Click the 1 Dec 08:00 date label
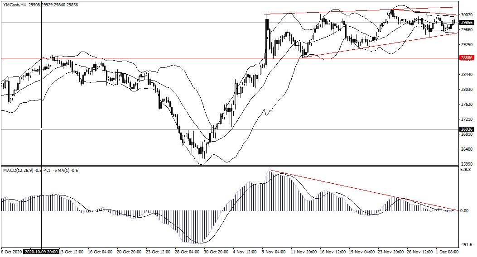The height and width of the screenshot is (257, 477). click(x=448, y=252)
